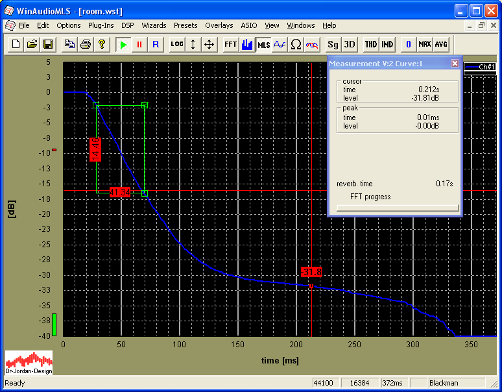
Task: Pause with the red pause button
Action: coord(139,44)
